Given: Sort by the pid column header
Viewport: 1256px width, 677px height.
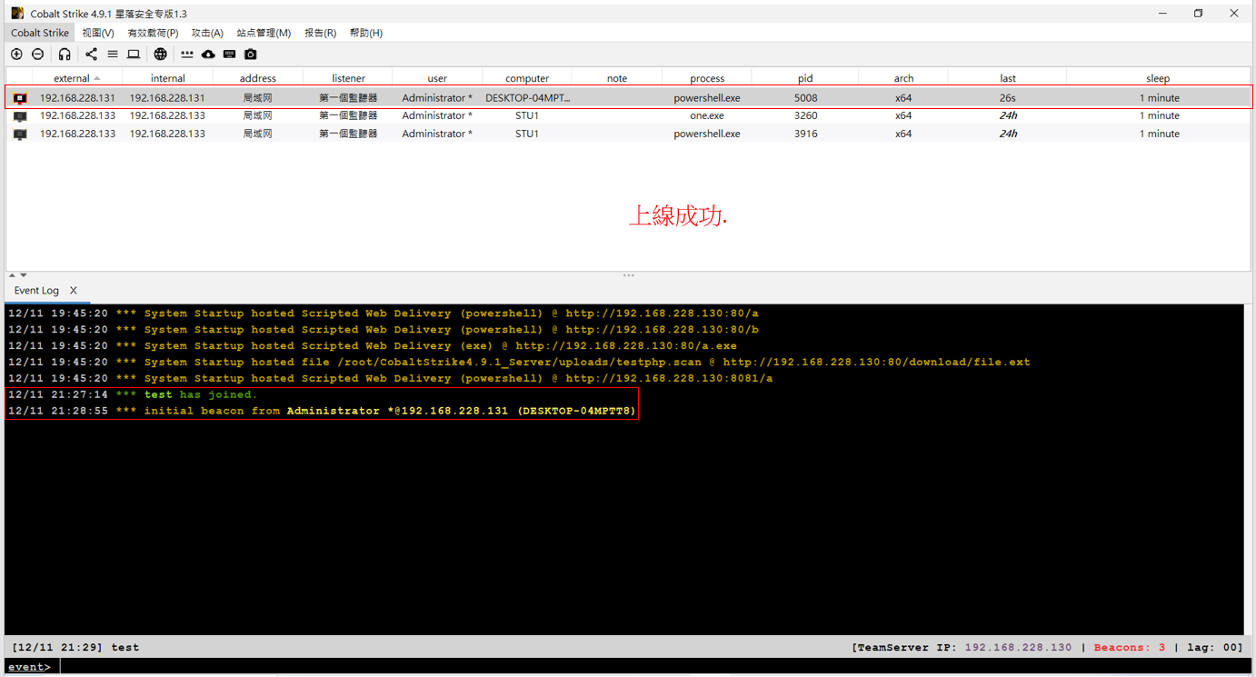Looking at the screenshot, I should click(x=805, y=79).
